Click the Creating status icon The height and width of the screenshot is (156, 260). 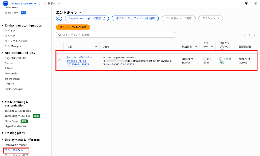205,59
